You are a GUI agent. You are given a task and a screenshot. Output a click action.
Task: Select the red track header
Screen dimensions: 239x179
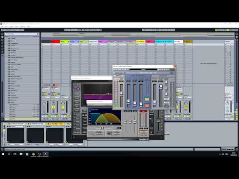[55, 41]
